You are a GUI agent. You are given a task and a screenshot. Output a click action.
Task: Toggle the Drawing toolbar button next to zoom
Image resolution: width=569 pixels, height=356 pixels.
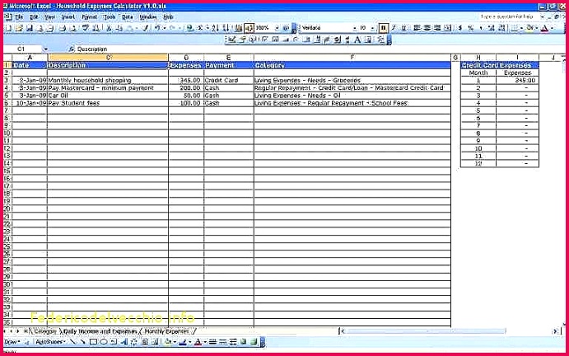point(249,28)
